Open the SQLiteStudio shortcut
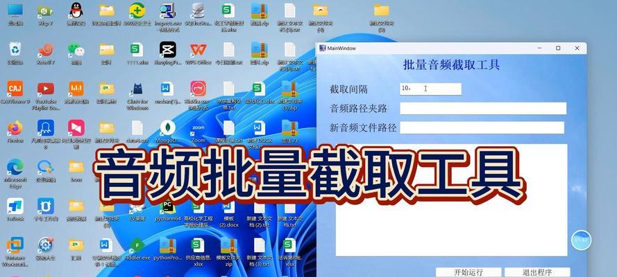This screenshot has width=617, height=277. pyautogui.click(x=198, y=10)
